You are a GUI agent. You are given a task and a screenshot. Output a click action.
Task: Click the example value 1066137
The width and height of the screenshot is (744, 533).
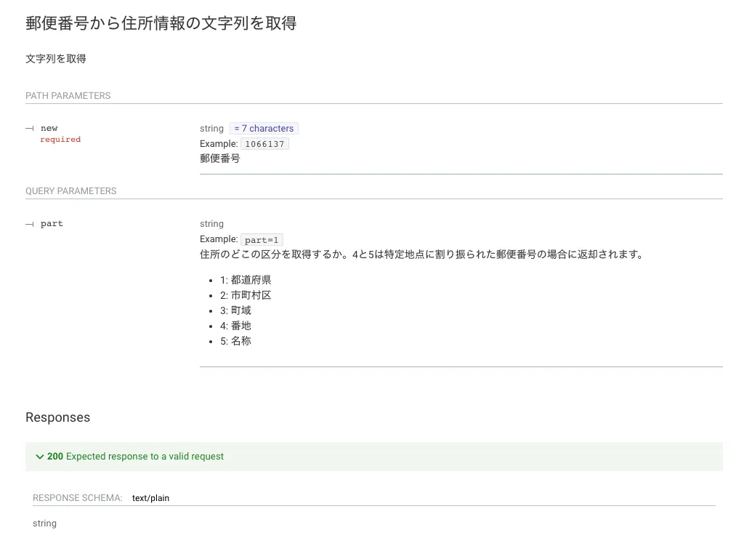pos(264,144)
